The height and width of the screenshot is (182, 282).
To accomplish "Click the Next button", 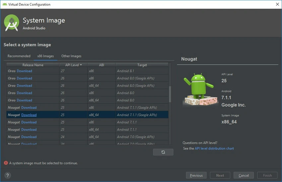I will (x=220, y=175).
